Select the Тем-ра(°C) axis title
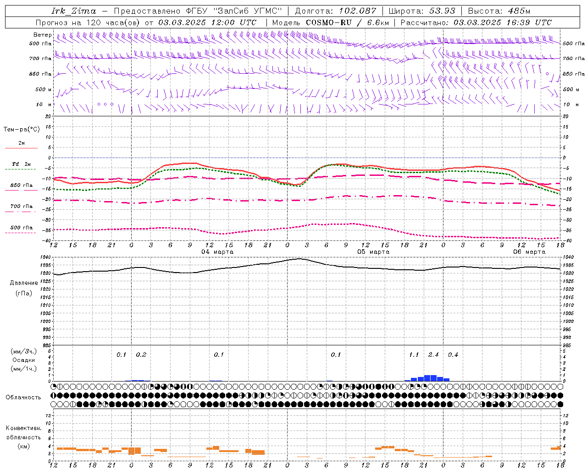 click(22, 130)
